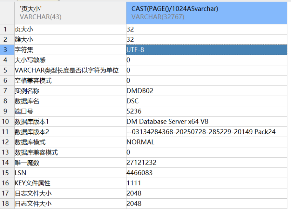
Task: Select the highlighted UTF-8 cell
Action: [207, 49]
